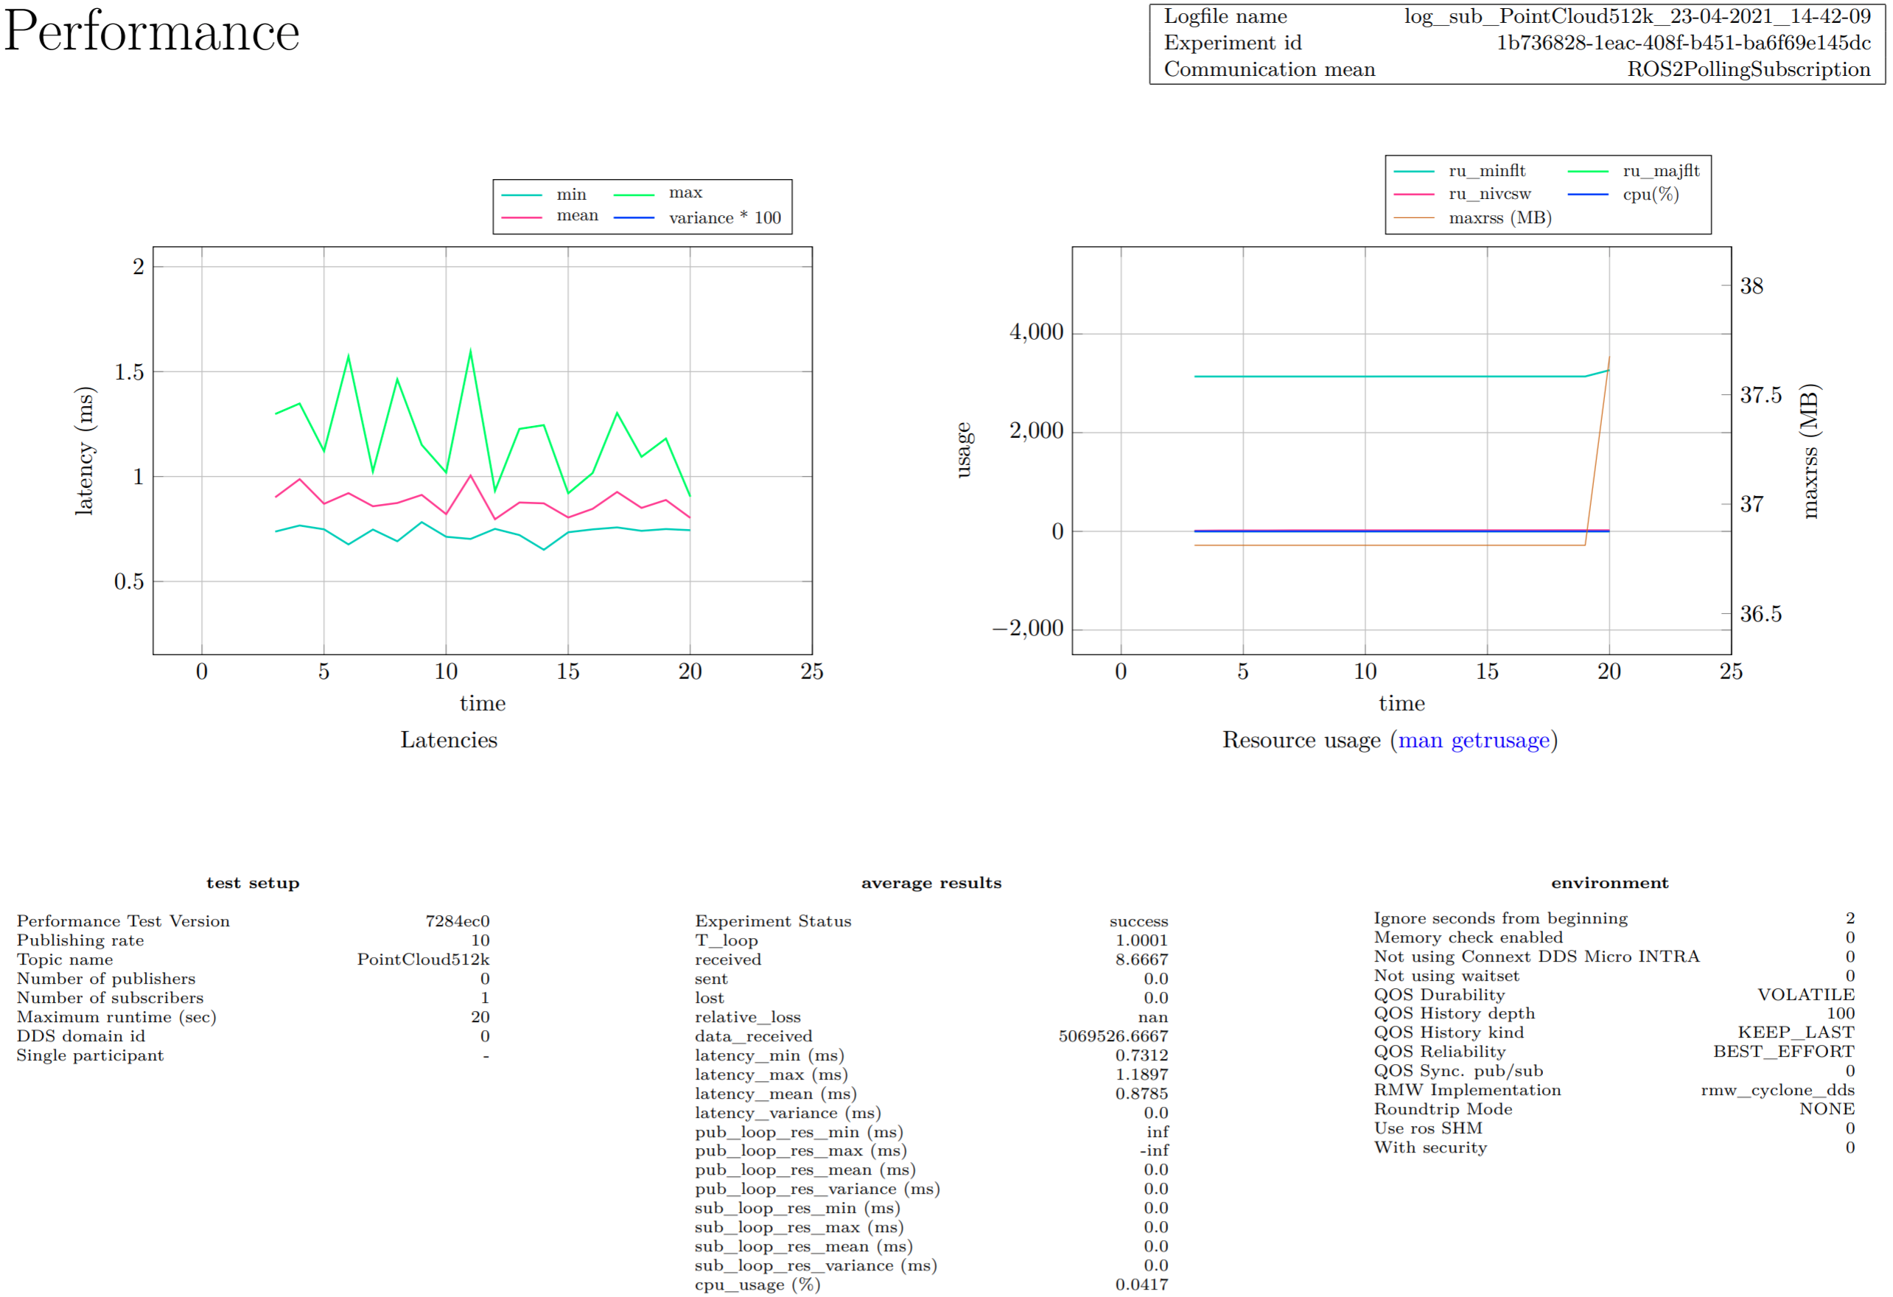Click the green 'max' legend line swatch

(634, 195)
